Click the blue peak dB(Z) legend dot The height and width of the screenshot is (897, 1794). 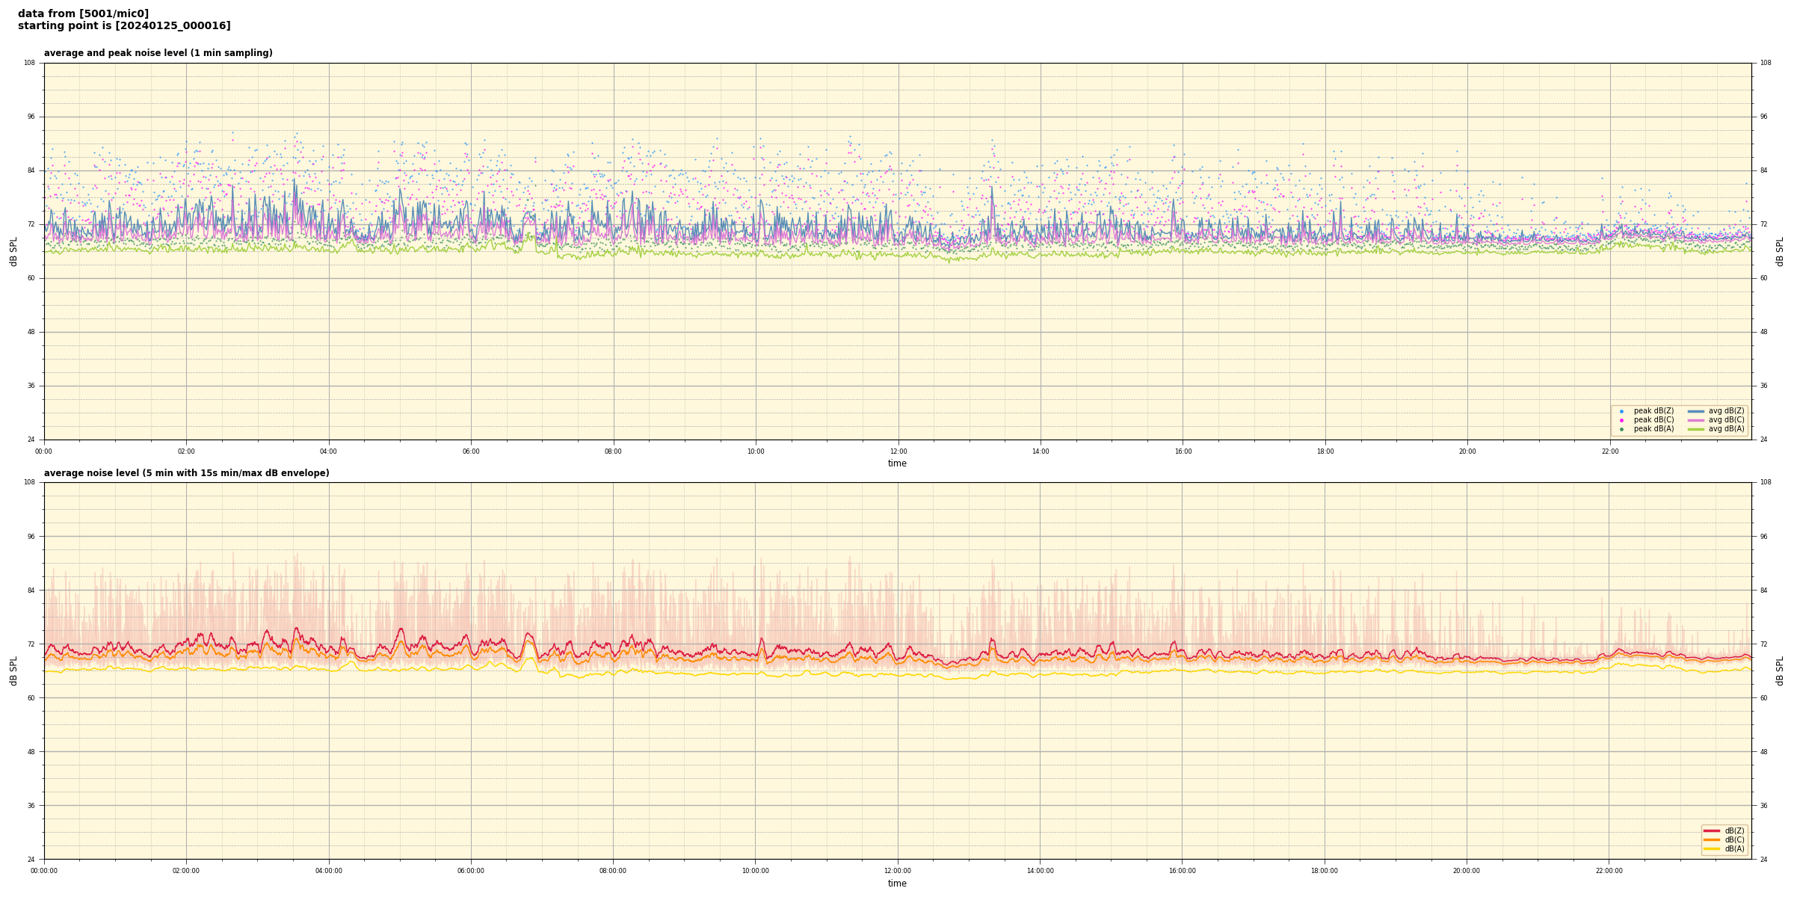[x=1621, y=411]
